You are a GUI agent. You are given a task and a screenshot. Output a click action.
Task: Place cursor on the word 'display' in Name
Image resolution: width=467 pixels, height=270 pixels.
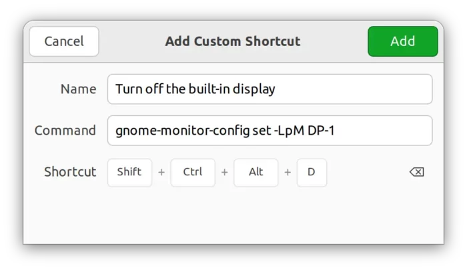[x=254, y=89]
